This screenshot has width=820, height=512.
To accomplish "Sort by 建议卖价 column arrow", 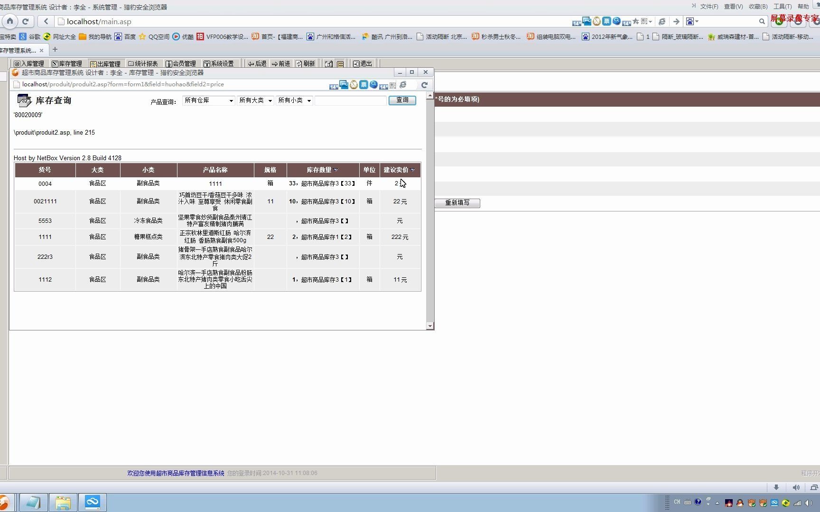I will tap(412, 170).
